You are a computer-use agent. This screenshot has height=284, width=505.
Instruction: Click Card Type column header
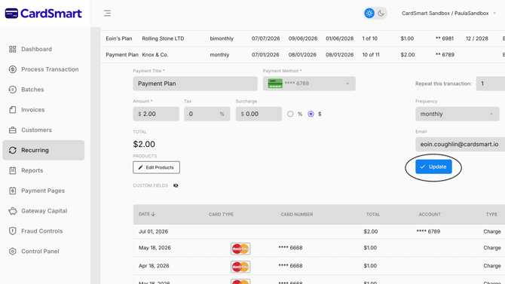pyautogui.click(x=221, y=215)
